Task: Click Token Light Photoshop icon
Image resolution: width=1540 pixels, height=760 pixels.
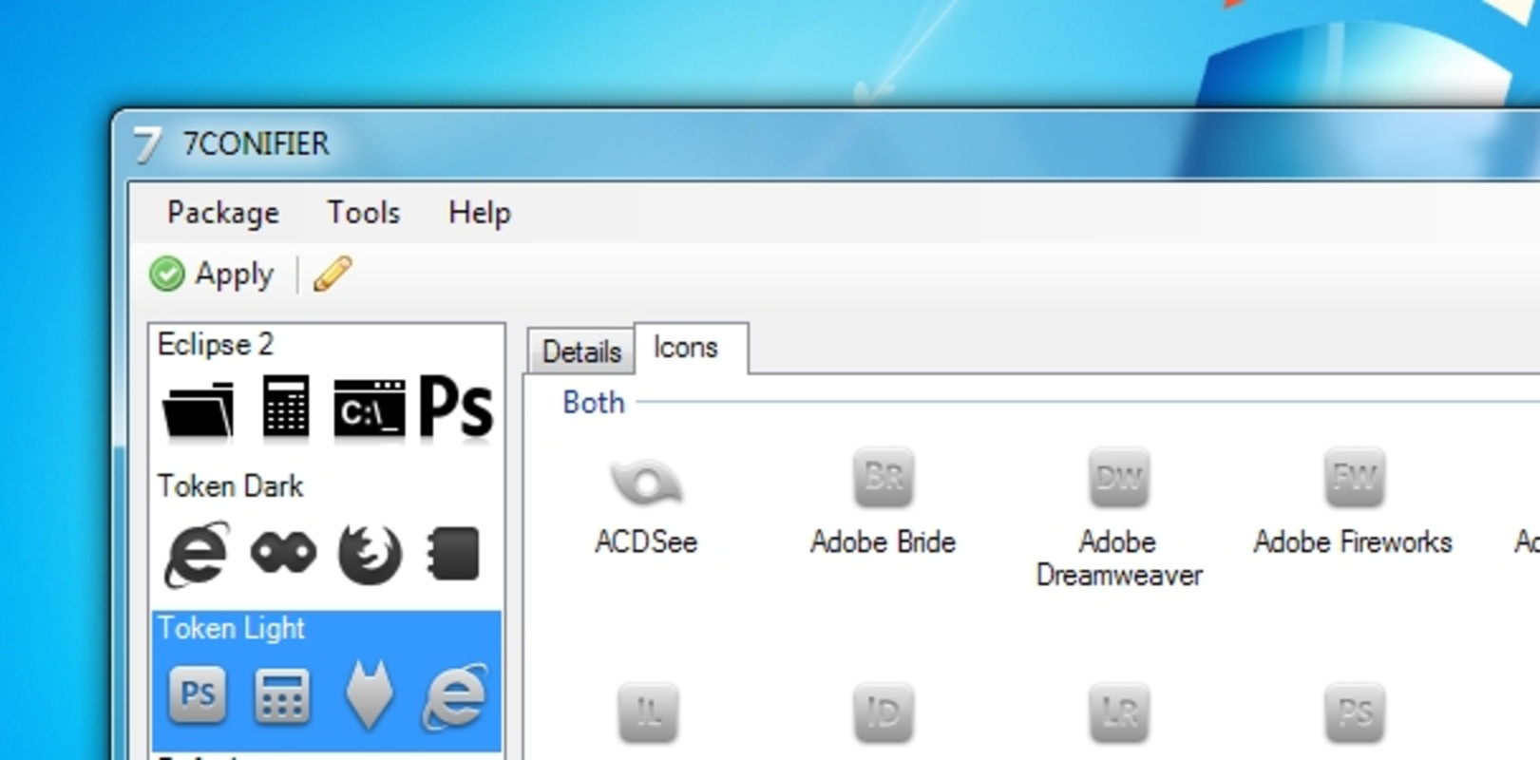Action: (x=198, y=694)
